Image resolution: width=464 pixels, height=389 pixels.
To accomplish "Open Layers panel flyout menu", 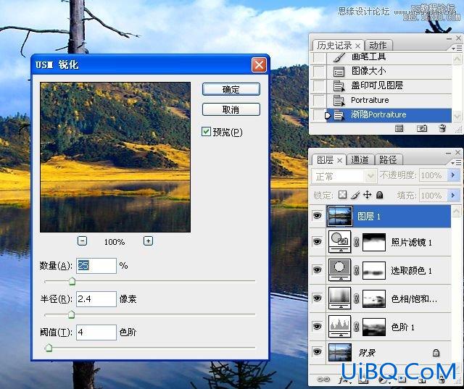I will (x=457, y=162).
